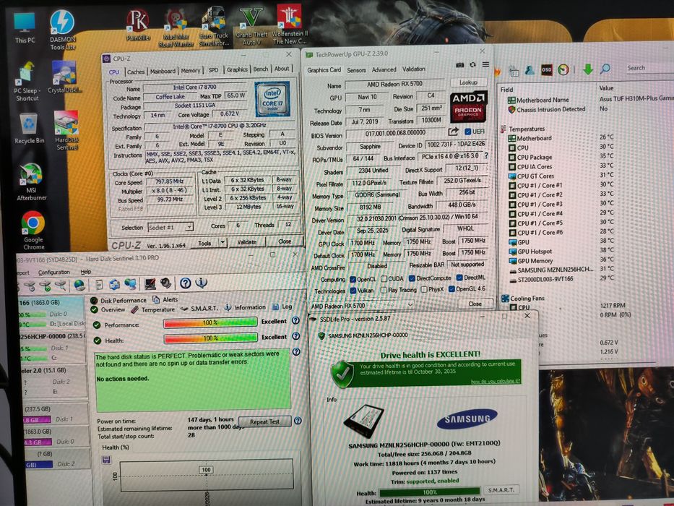
Task: Click Close button in GPU-Z
Action: coord(475,304)
